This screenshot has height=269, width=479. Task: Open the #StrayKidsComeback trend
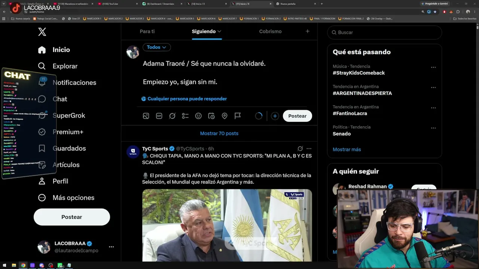point(359,73)
